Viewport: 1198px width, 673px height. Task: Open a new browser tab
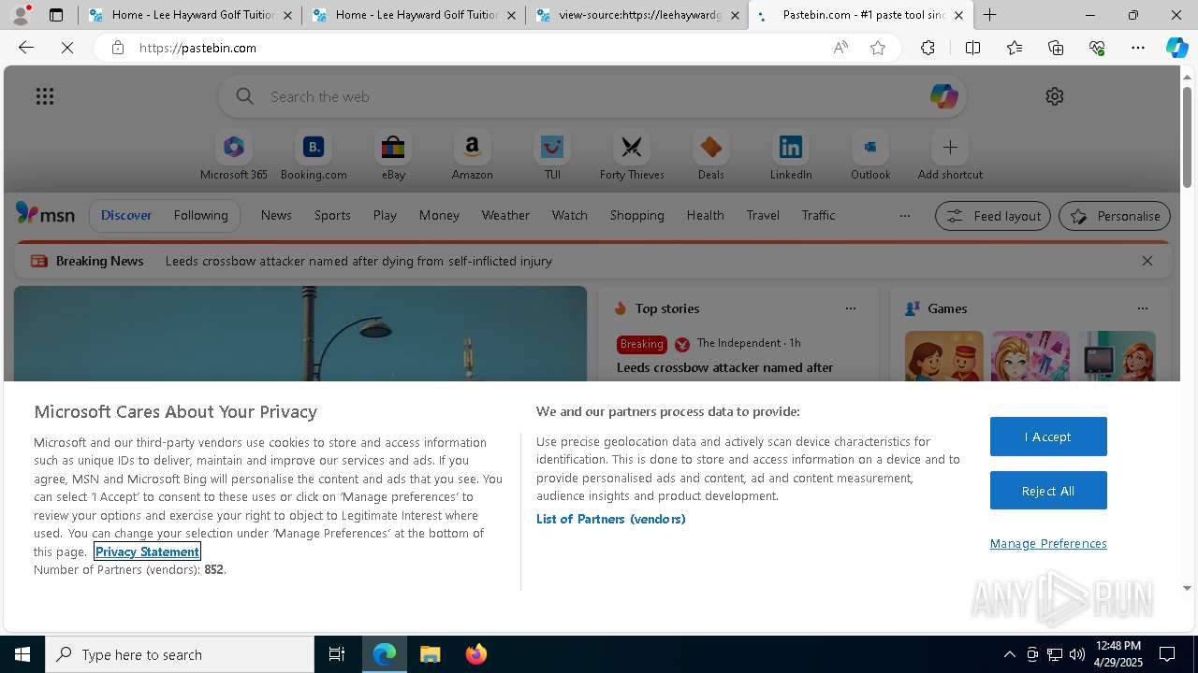pos(989,15)
